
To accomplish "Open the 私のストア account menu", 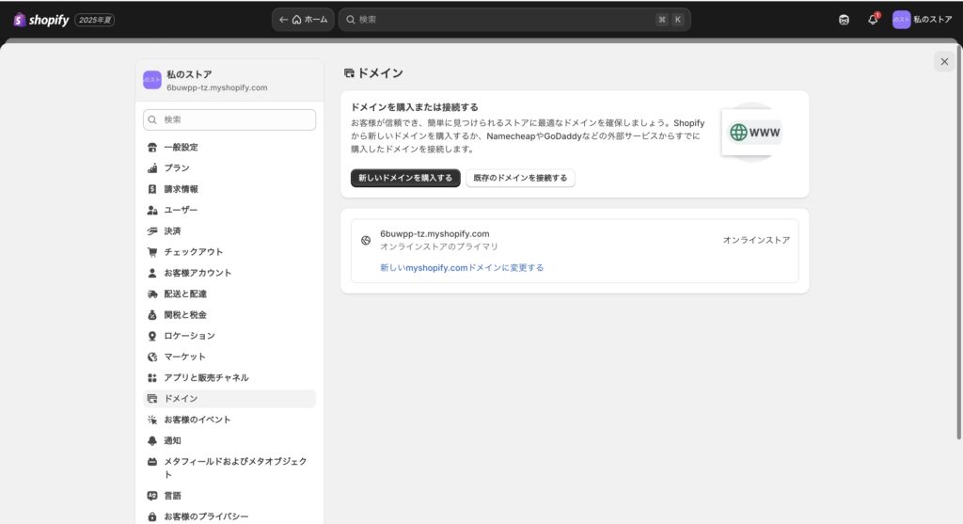I will (x=922, y=20).
